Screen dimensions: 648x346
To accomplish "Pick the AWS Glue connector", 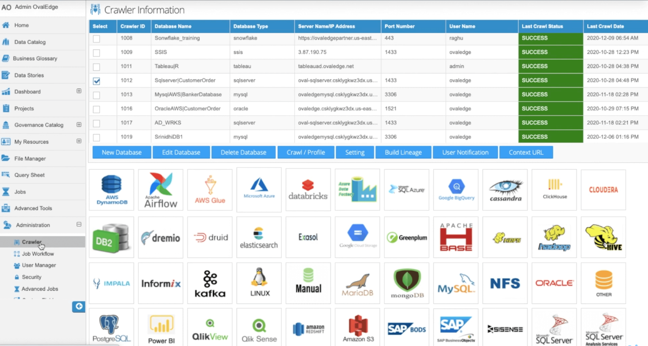I will pos(210,190).
